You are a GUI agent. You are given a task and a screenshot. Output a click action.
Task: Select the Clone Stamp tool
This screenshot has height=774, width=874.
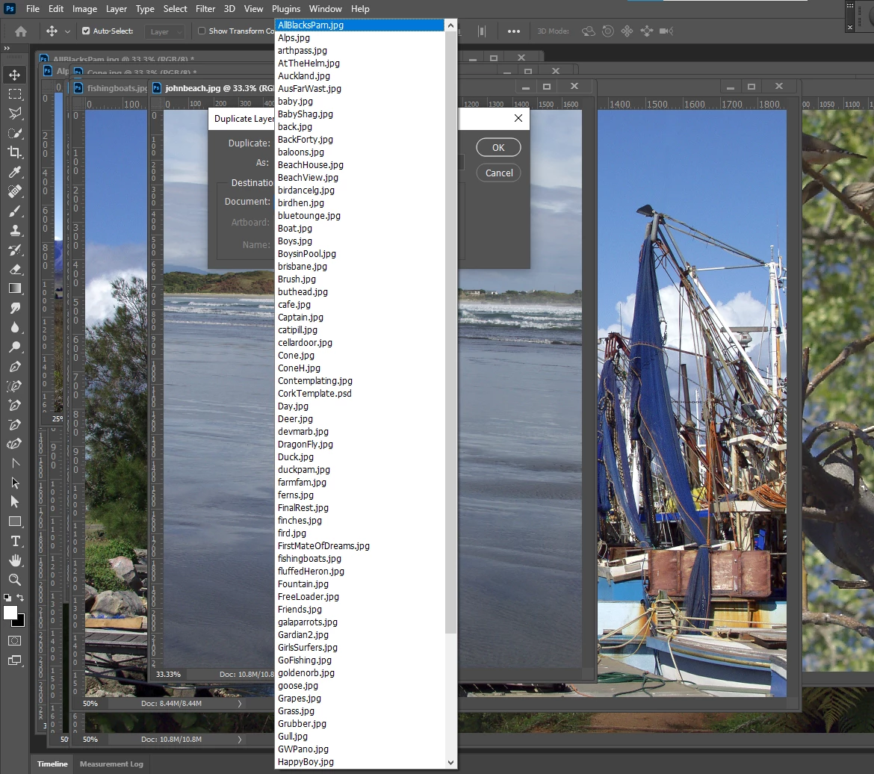point(15,230)
